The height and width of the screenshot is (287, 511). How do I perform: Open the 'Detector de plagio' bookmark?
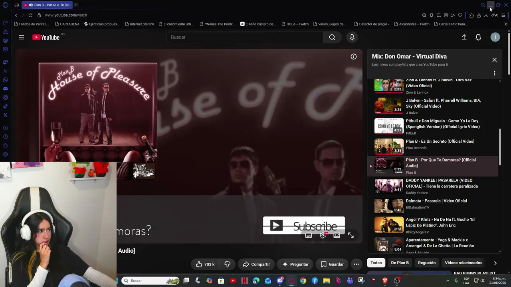372,24
